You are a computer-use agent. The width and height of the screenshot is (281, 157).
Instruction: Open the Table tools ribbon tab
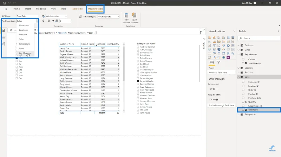pyautogui.click(x=77, y=9)
